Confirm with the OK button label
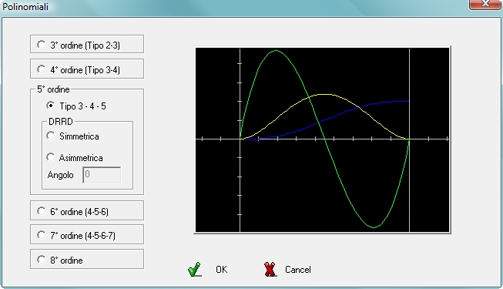 point(221,270)
